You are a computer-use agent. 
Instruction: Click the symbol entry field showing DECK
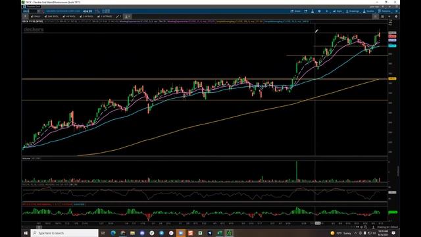pos(29,11)
